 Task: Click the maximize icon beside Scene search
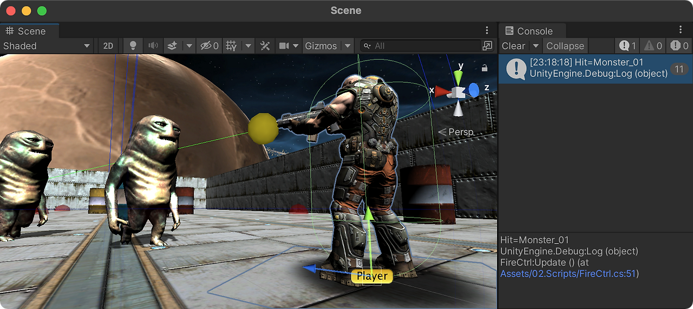coord(488,46)
